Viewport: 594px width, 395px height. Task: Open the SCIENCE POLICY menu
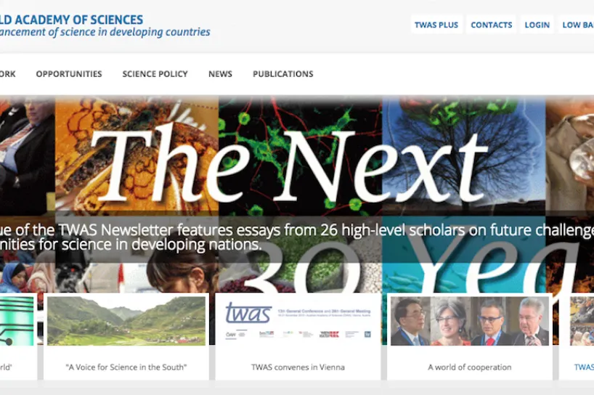[155, 74]
